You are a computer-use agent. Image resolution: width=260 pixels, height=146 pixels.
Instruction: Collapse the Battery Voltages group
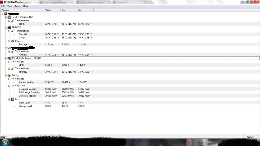click(x=9, y=79)
